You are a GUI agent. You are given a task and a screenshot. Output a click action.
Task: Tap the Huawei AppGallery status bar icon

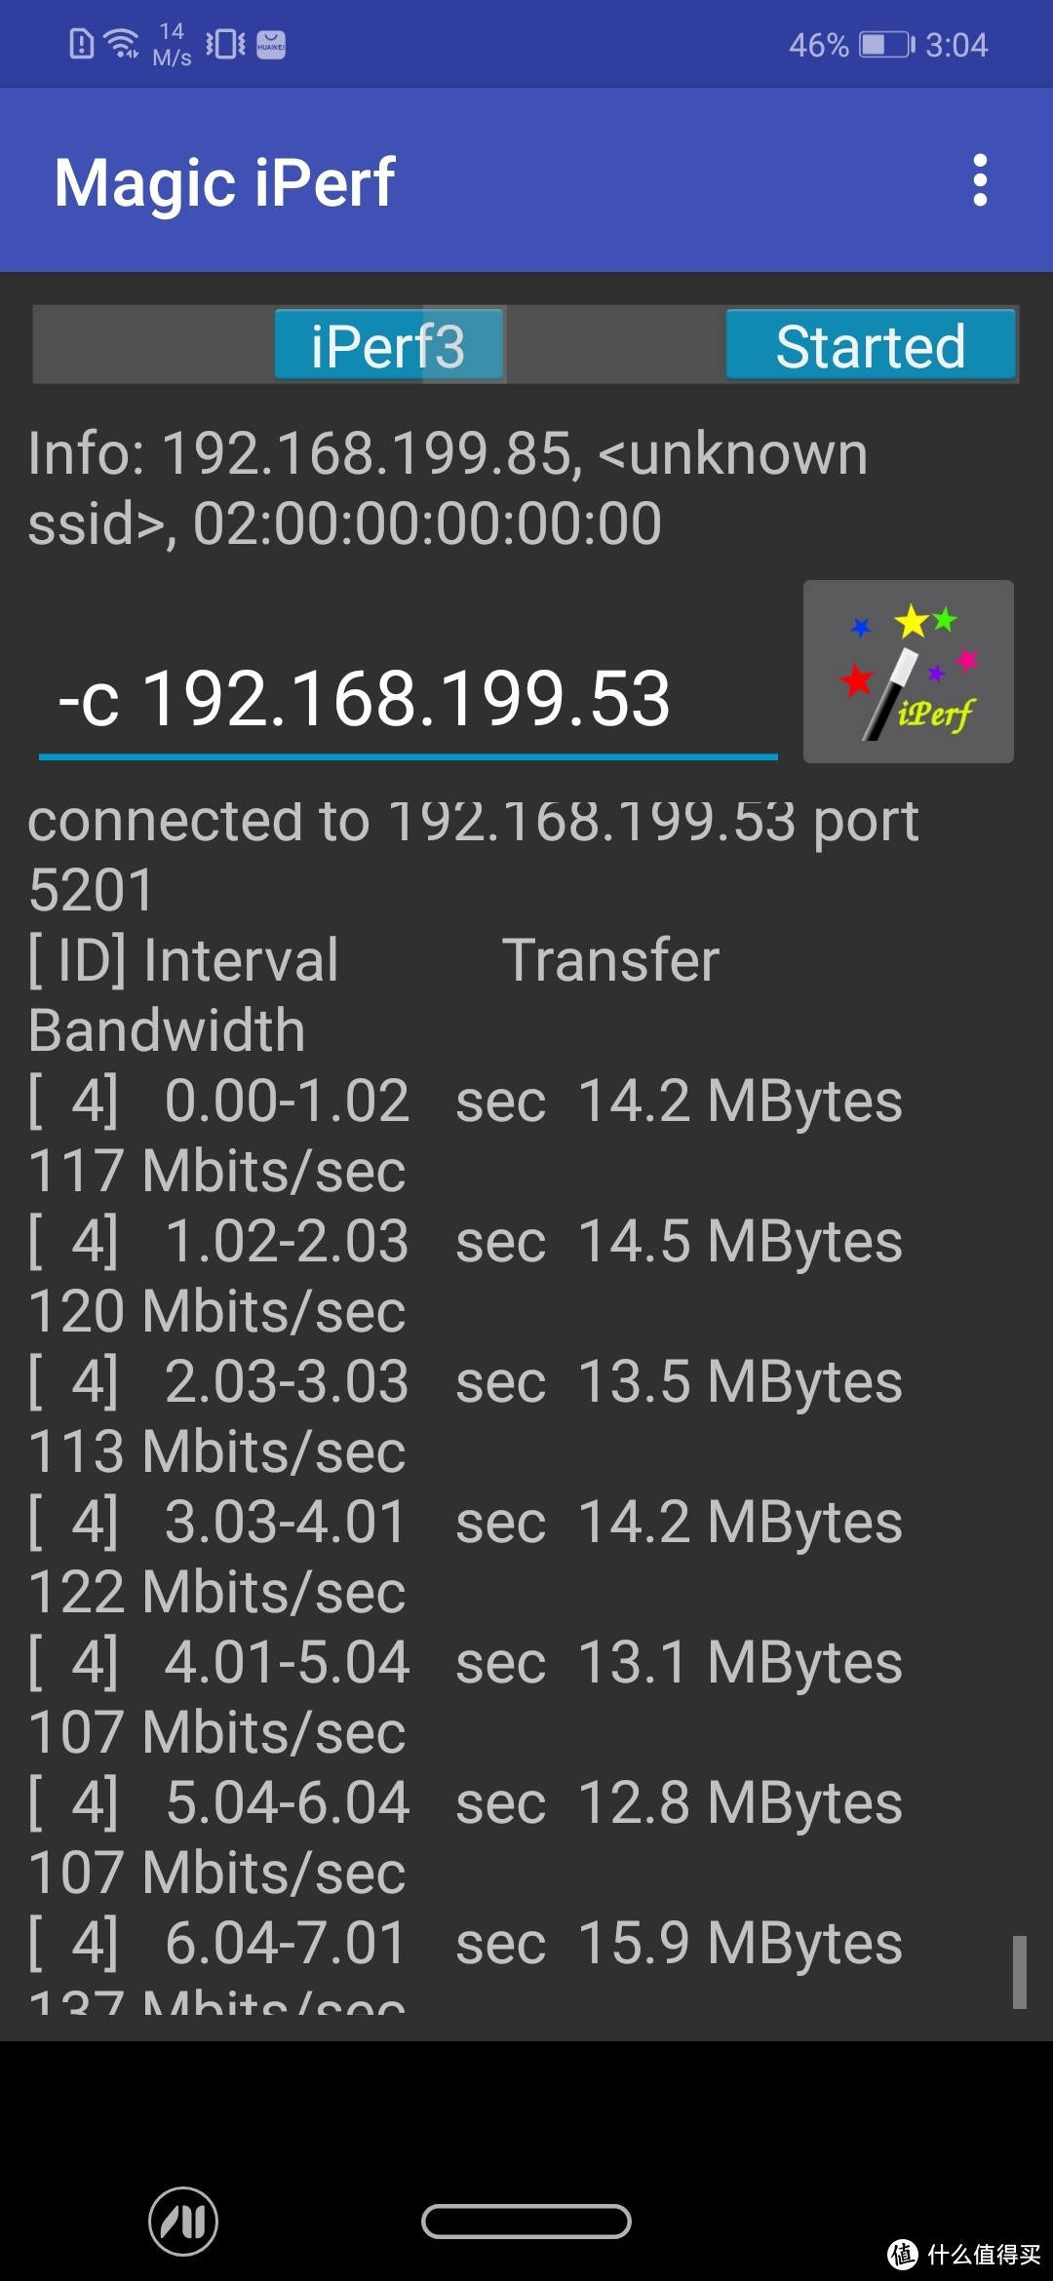pyautogui.click(x=270, y=44)
